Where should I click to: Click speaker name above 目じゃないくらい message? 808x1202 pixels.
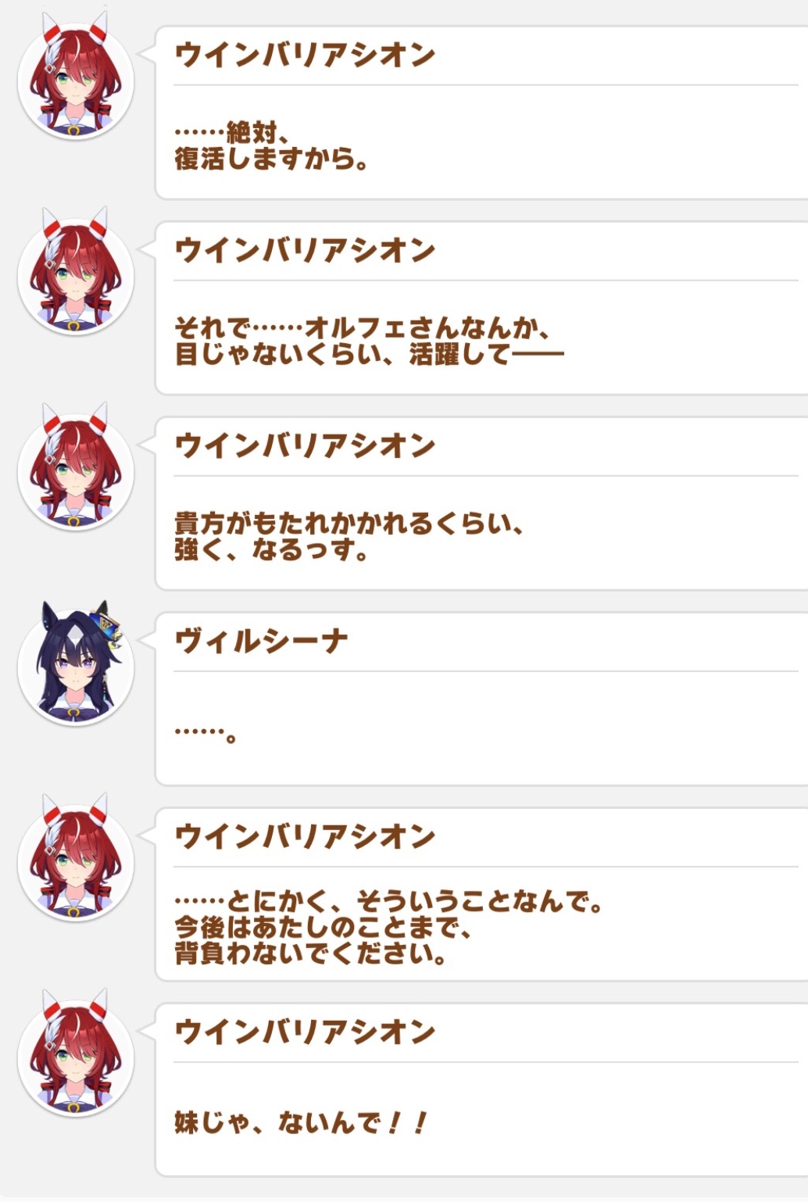305,251
